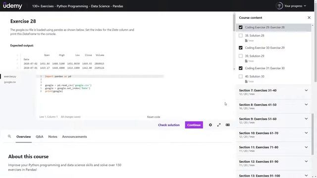Close the Course content panel

[309, 18]
